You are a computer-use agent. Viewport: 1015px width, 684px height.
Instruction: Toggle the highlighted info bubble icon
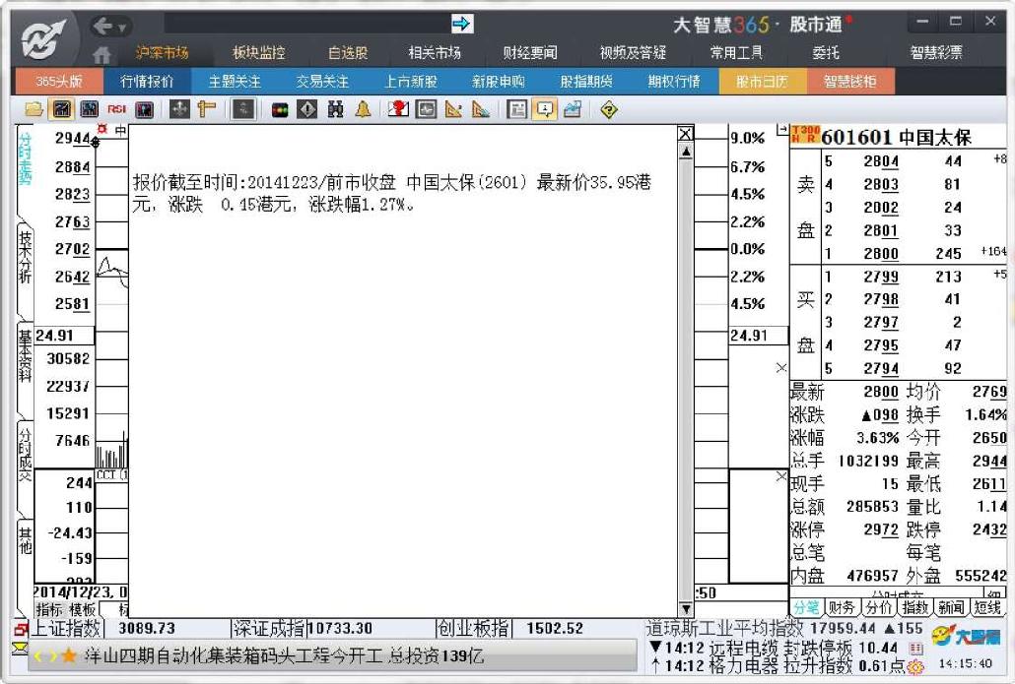[x=545, y=109]
